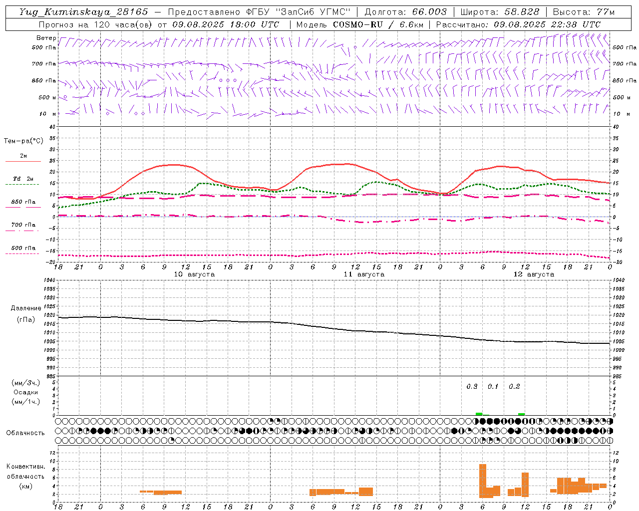This screenshot has width=639, height=511.
Task: Click the "Ветер" wind section label
Action: tap(46, 38)
